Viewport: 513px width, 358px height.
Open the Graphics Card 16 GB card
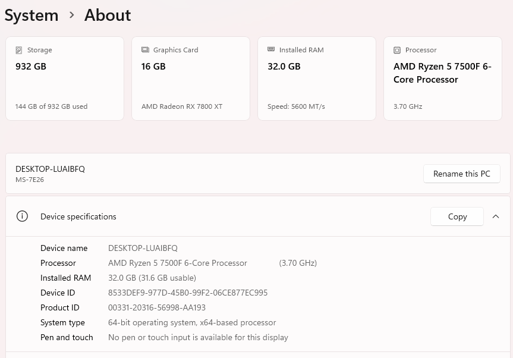click(191, 78)
